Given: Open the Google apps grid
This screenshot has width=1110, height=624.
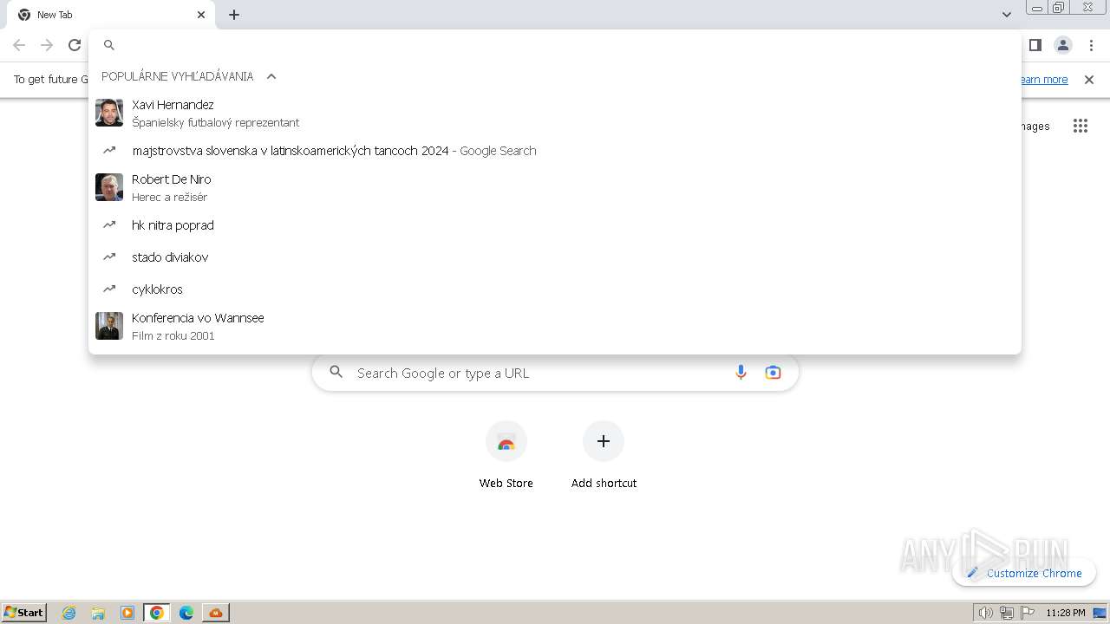Looking at the screenshot, I should [1081, 127].
